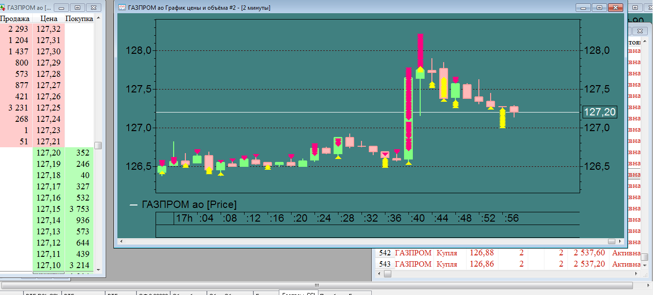Click value 2 537,20 in orders table
The width and height of the screenshot is (653, 295).
coord(590,264)
